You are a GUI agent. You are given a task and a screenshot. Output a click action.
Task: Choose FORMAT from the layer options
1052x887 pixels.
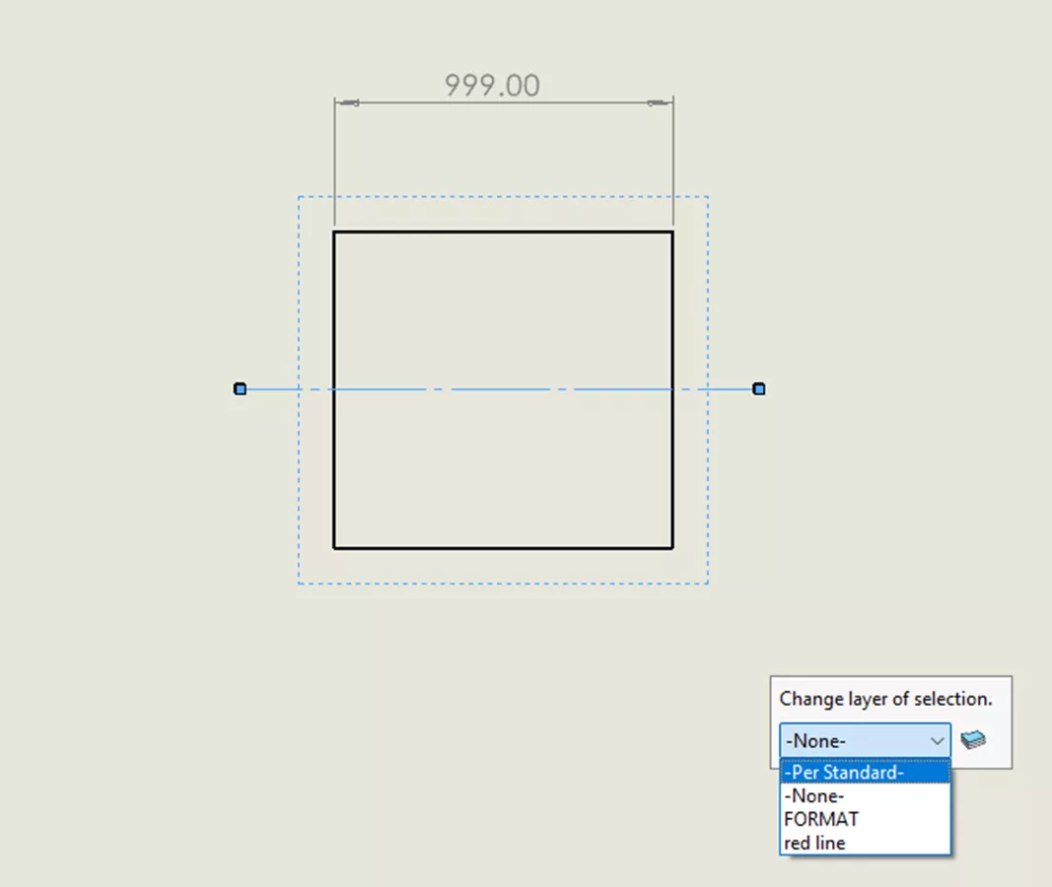[x=820, y=819]
